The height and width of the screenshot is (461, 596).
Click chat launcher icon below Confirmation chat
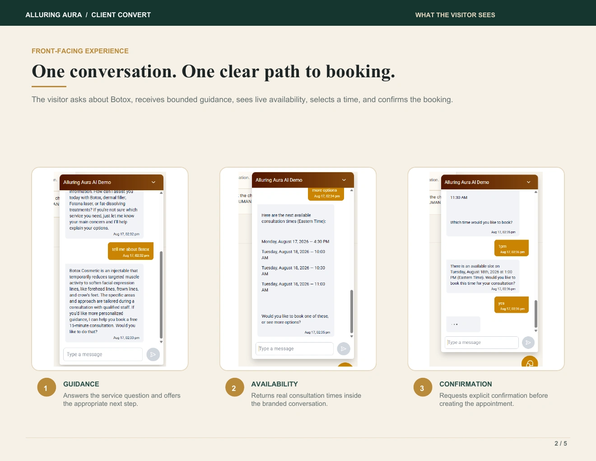(x=530, y=362)
